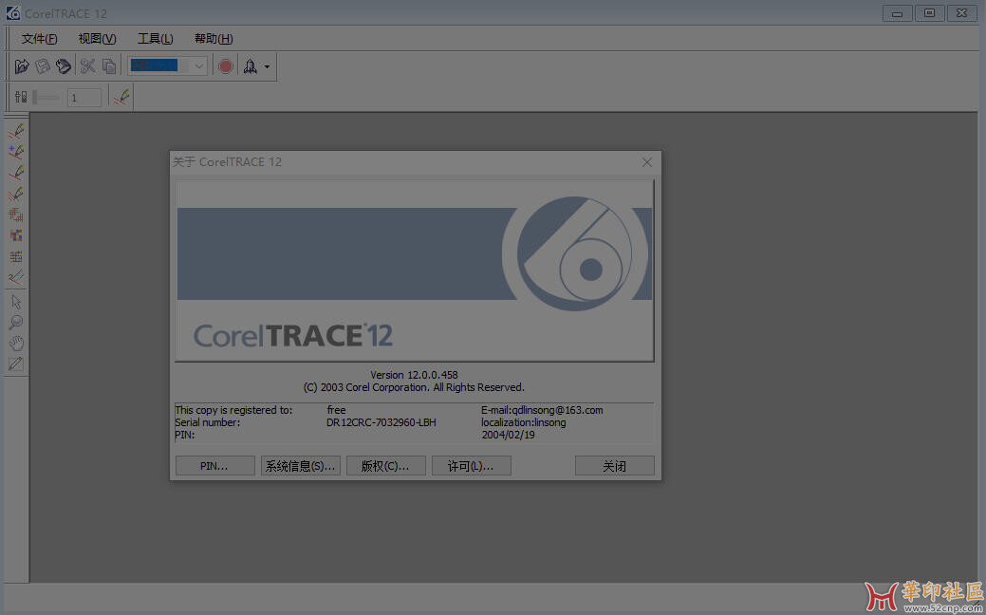
Task: Minimize the CorelTRACE 12 main window
Action: click(898, 13)
